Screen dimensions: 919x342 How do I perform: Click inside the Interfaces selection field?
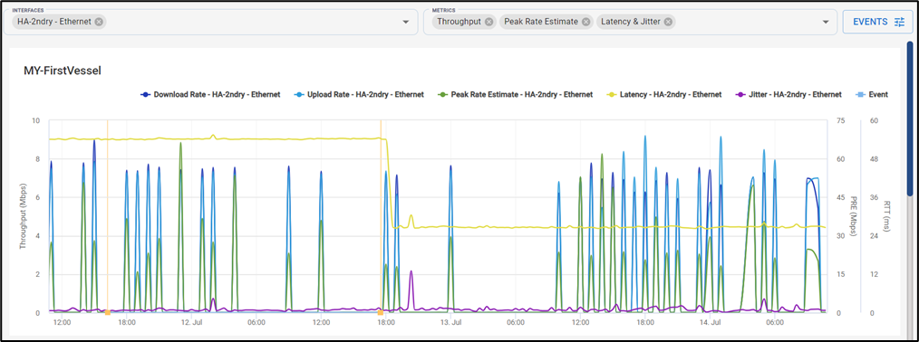tap(213, 21)
